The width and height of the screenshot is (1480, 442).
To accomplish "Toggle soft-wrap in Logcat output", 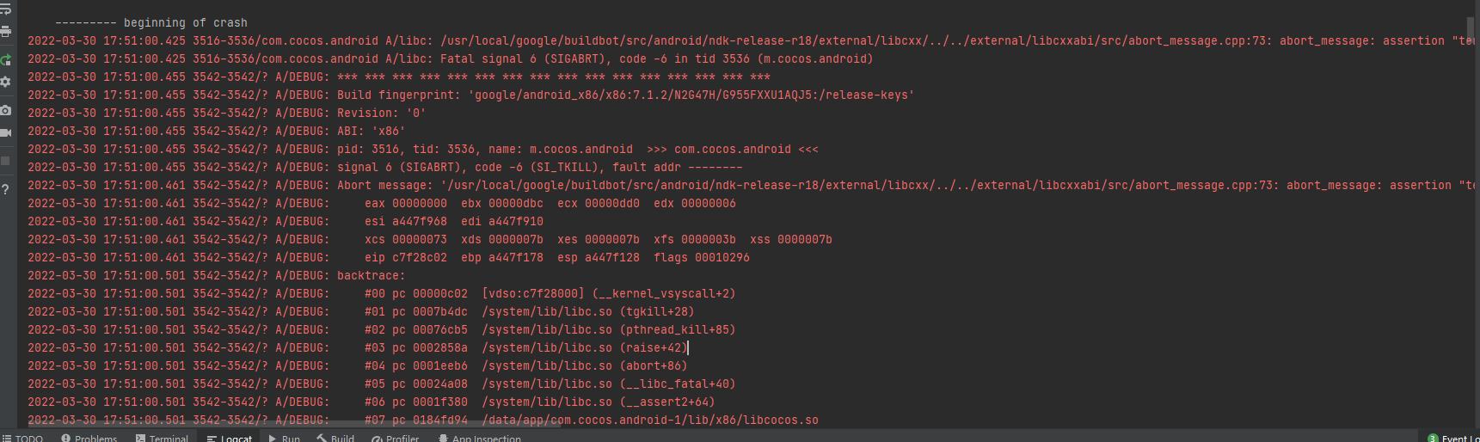I will 5,10.
